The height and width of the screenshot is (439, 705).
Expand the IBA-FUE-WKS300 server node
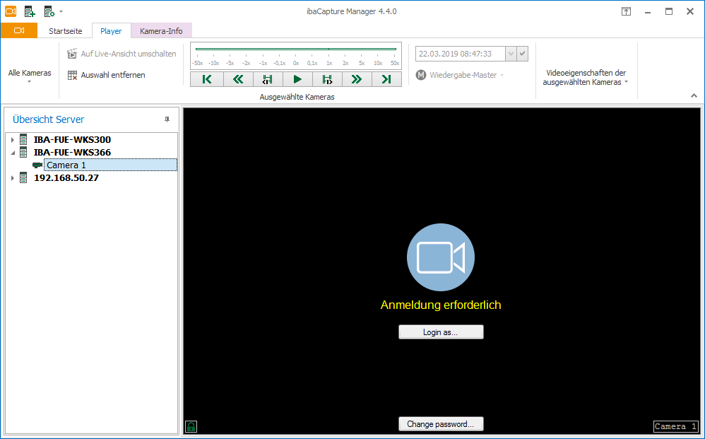coord(13,140)
